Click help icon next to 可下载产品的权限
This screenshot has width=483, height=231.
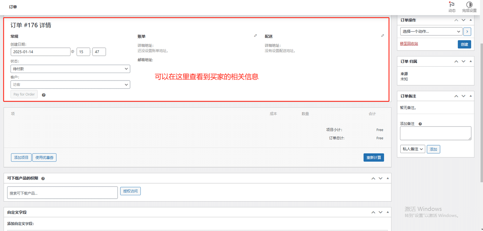43,178
